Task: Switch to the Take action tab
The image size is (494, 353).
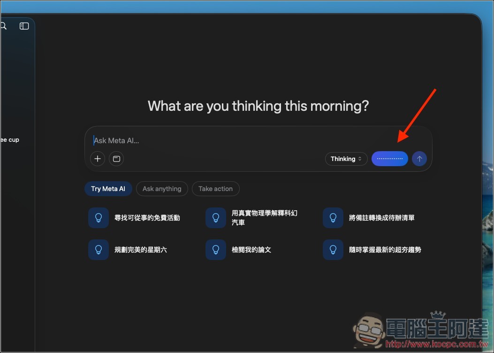Action: click(x=216, y=189)
